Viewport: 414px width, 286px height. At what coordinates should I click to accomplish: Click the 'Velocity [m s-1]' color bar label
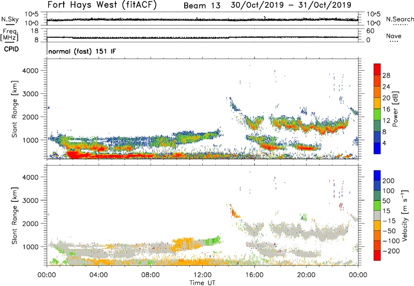tap(405, 215)
